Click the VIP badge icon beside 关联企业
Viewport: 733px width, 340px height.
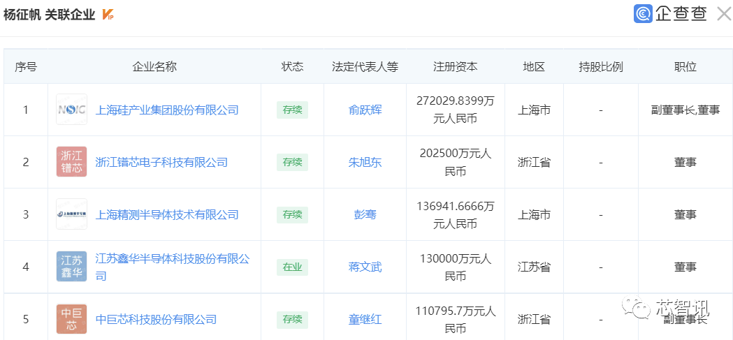tap(108, 15)
